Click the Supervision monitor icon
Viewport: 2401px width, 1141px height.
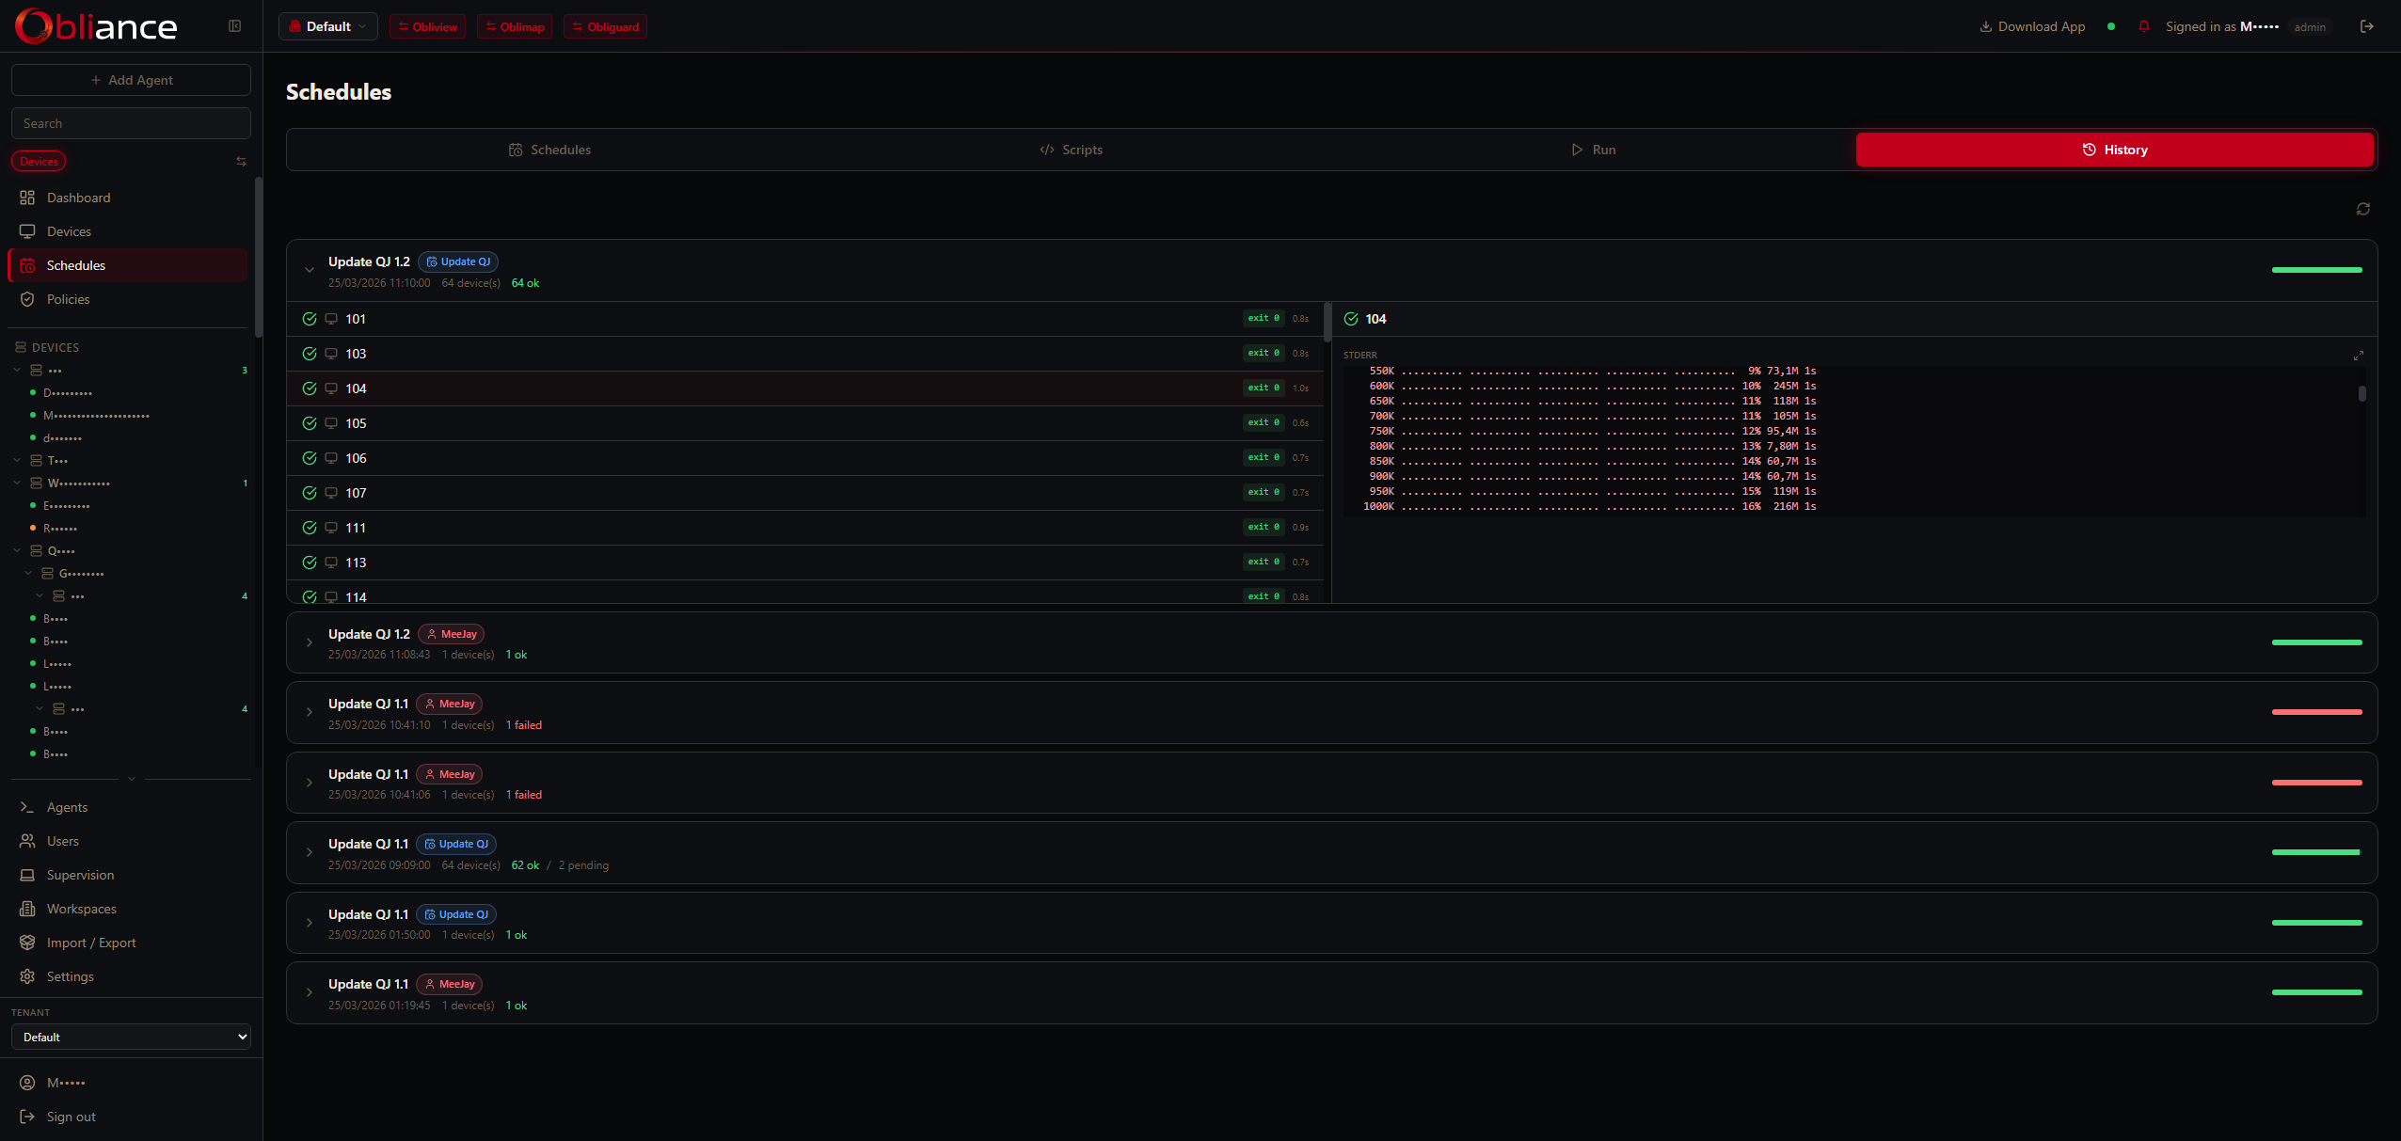click(x=27, y=875)
